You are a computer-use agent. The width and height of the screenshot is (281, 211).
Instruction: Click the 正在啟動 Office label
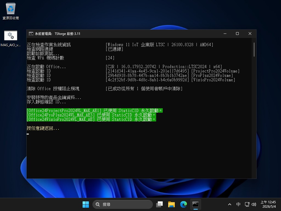pos(46,66)
